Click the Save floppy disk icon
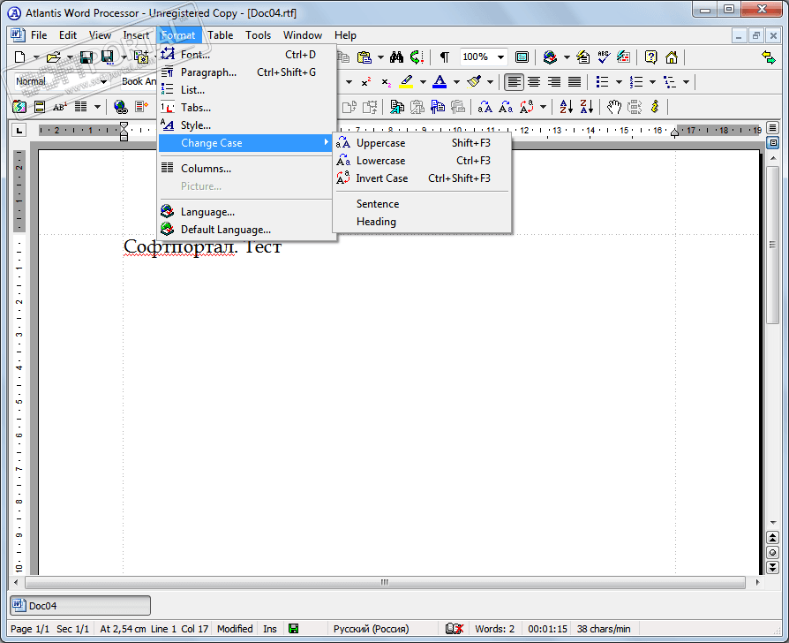The width and height of the screenshot is (789, 643). coord(86,57)
